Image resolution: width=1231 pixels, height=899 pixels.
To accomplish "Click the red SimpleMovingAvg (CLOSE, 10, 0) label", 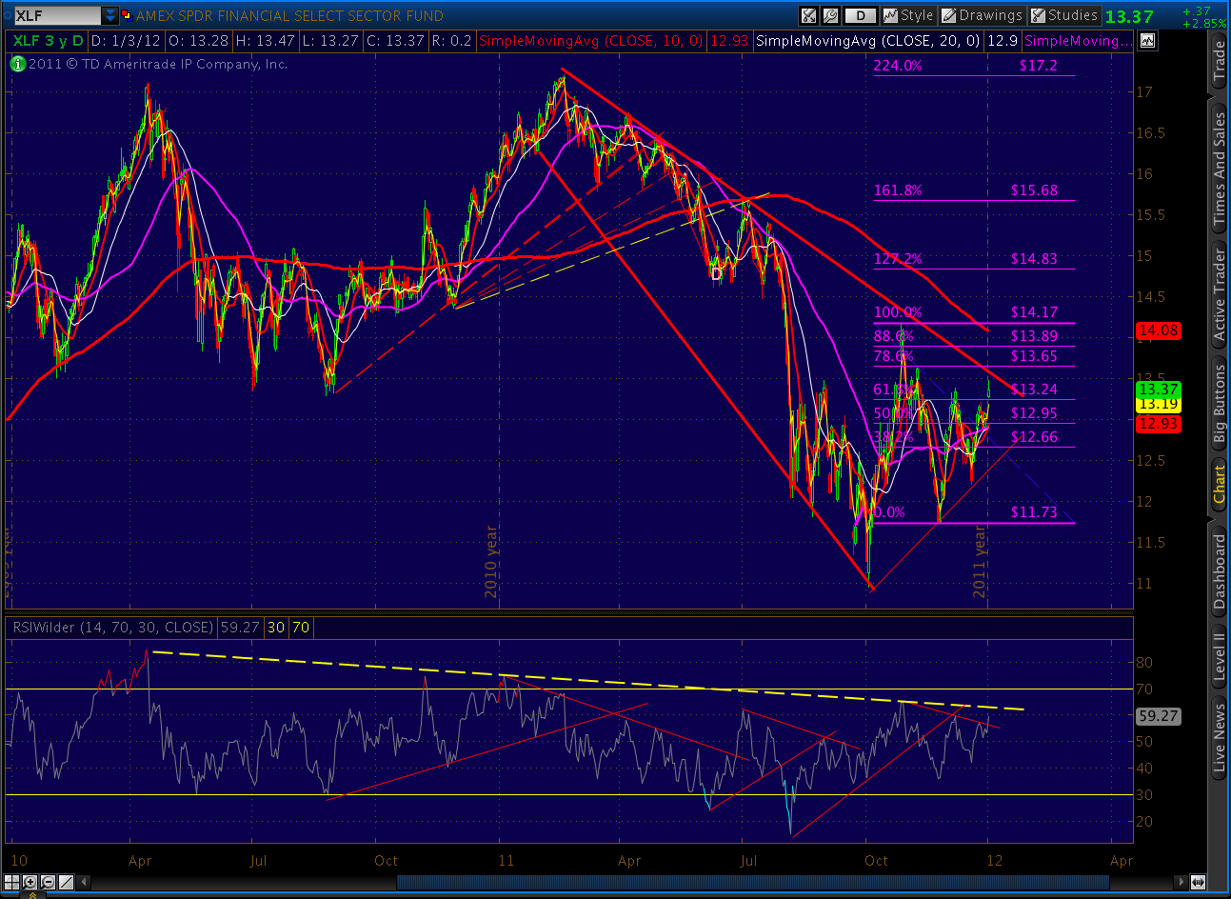I will (x=591, y=41).
